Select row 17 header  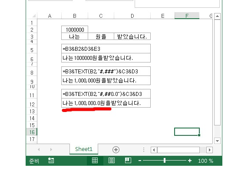pyautogui.click(x=32, y=139)
